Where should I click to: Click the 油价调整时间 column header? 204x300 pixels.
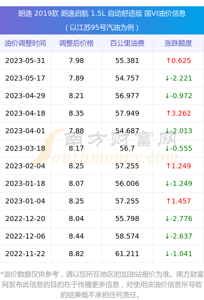tap(25, 43)
